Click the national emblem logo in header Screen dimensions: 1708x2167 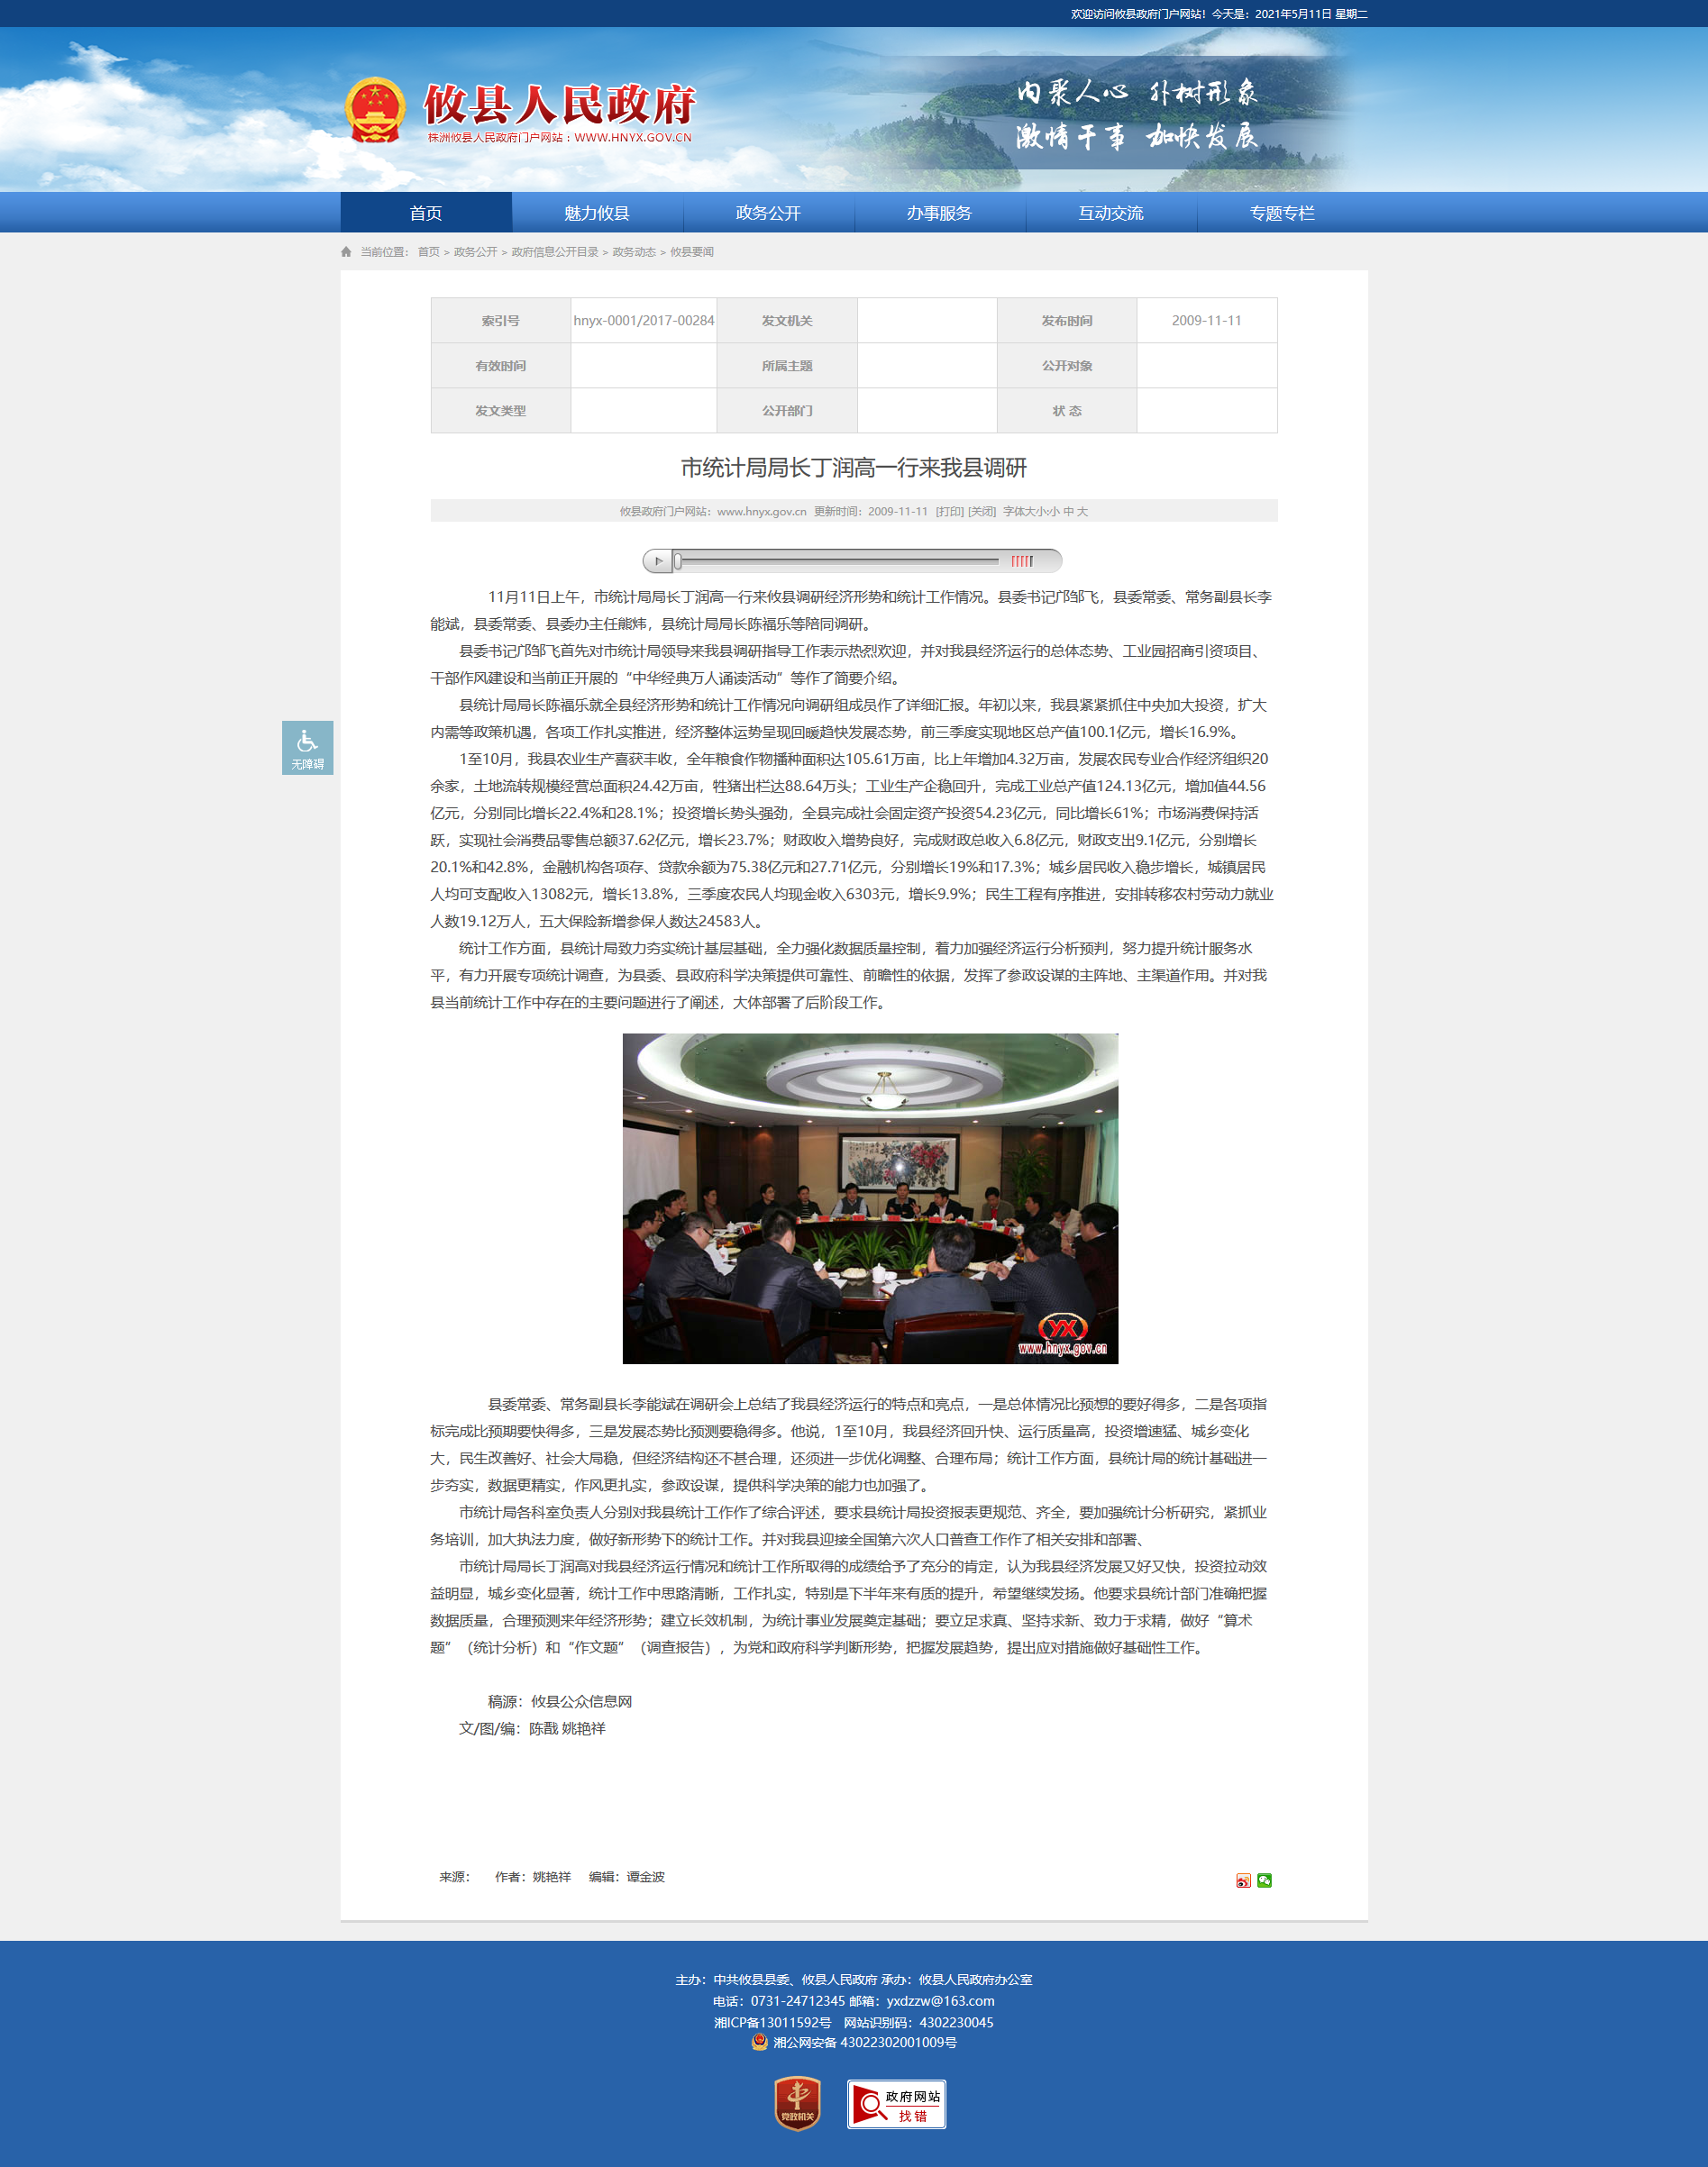[375, 110]
